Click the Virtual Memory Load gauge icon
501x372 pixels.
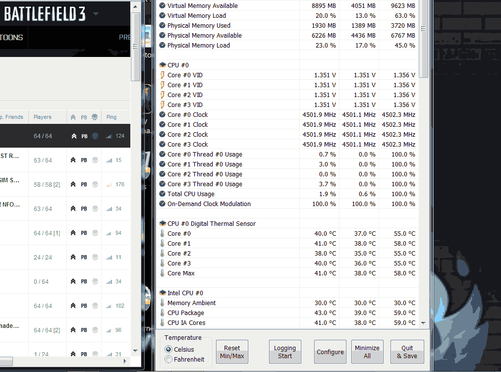(163, 16)
